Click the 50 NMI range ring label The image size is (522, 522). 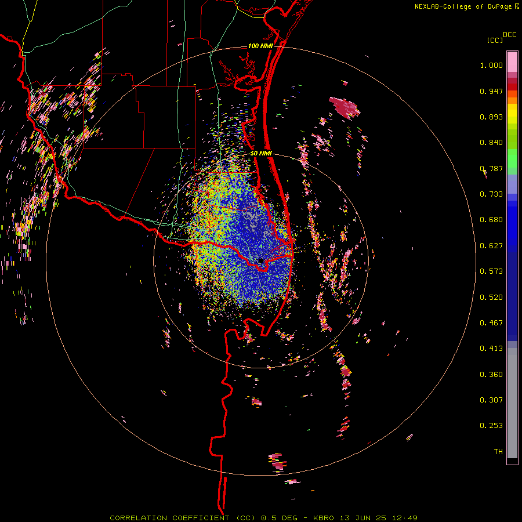coord(261,154)
